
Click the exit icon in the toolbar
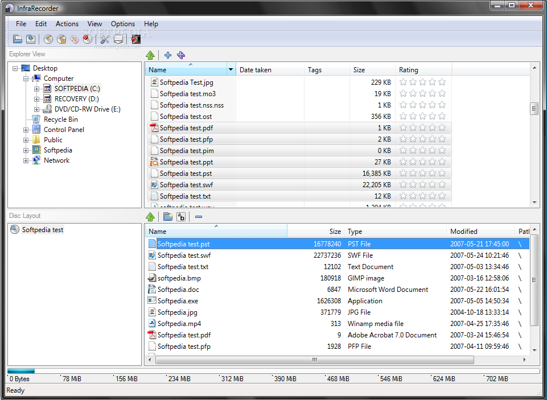point(135,39)
